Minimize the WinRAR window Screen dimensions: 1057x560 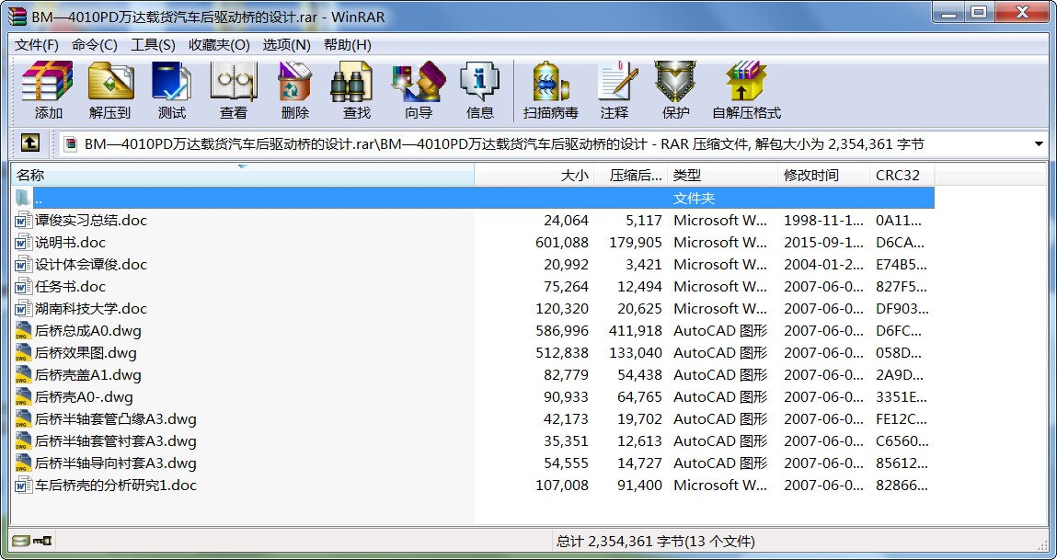(949, 11)
